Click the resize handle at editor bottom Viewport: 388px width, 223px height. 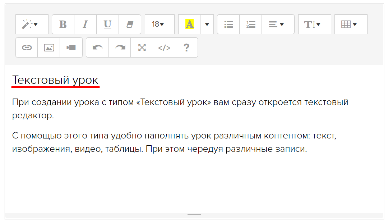194,216
